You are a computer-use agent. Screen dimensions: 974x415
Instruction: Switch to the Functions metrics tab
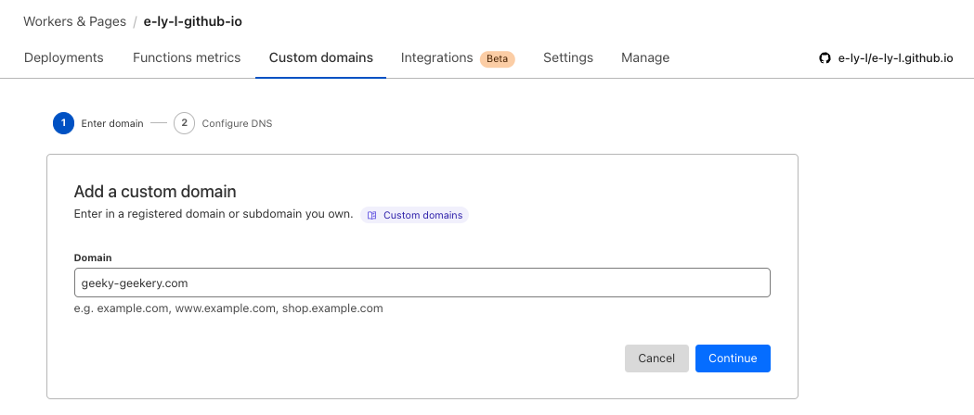coord(187,57)
